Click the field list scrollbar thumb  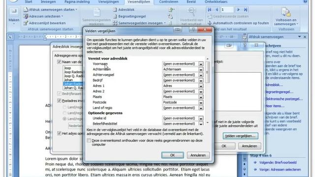(208, 72)
